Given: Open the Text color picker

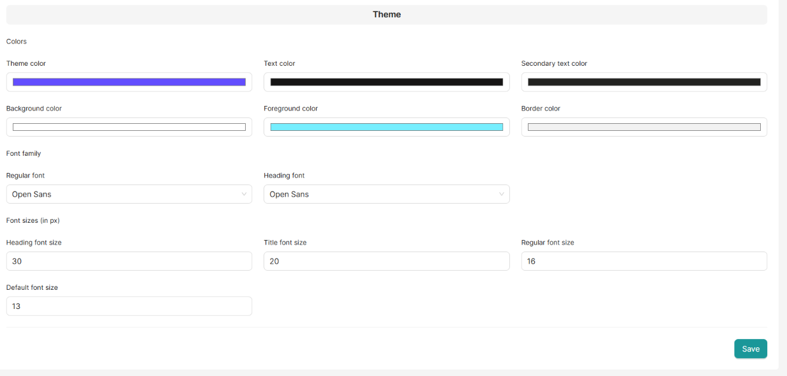Looking at the screenshot, I should 386,82.
